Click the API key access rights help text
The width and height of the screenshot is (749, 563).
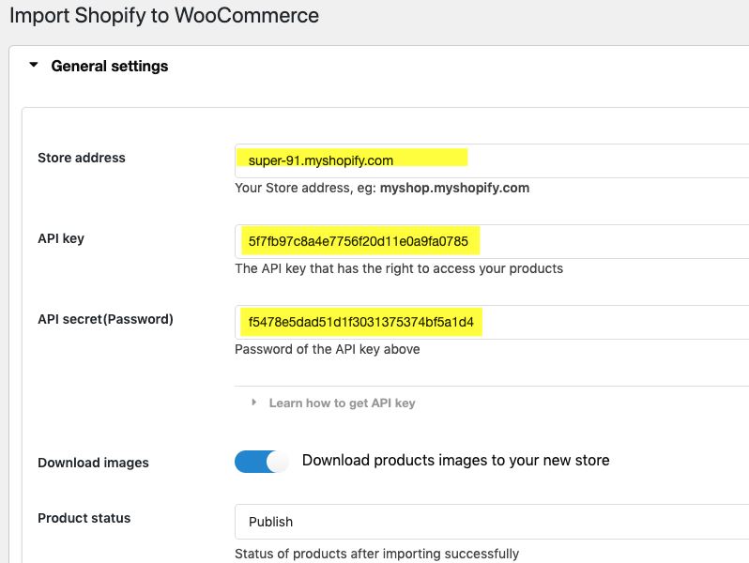399,269
